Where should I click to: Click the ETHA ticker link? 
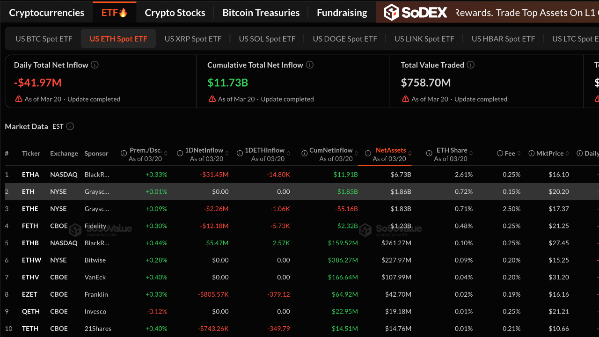tap(30, 175)
